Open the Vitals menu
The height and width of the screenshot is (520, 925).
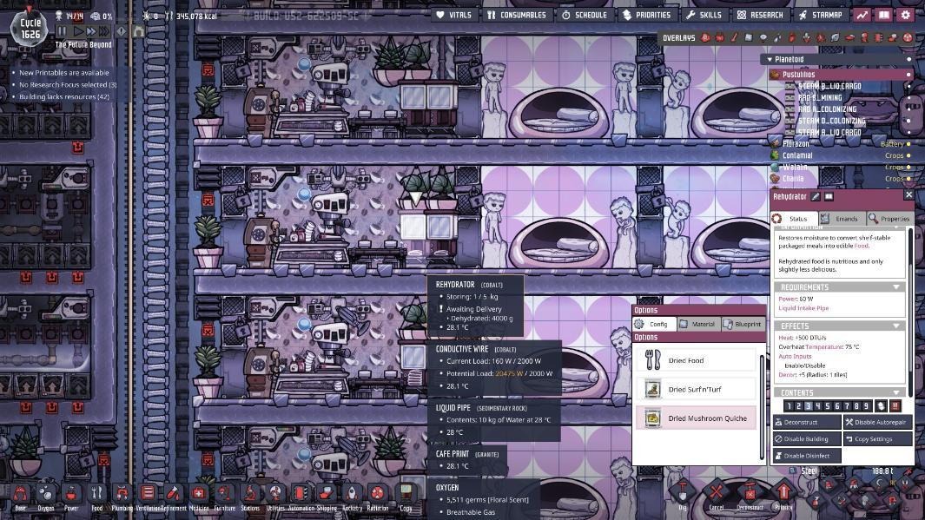coord(454,15)
